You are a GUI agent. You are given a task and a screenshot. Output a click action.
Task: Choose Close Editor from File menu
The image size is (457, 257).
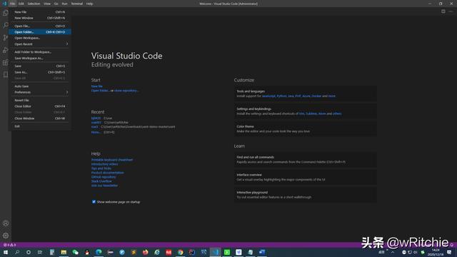click(40, 106)
